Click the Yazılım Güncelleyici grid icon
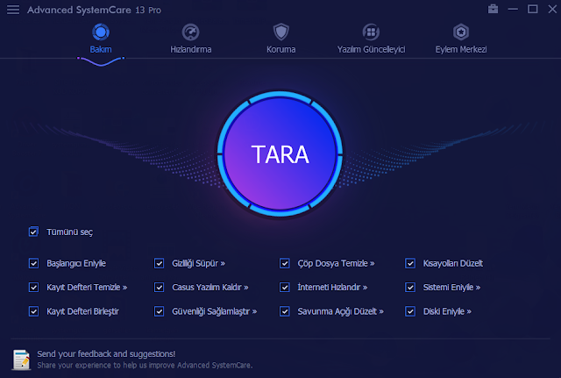Screen dimensions: 561x378 click(371, 32)
